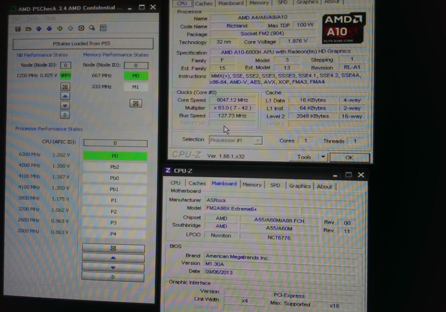Click the grey diamond icon in PSCheck toolbar
Viewport: 446px width, 312px height.
(70, 28)
